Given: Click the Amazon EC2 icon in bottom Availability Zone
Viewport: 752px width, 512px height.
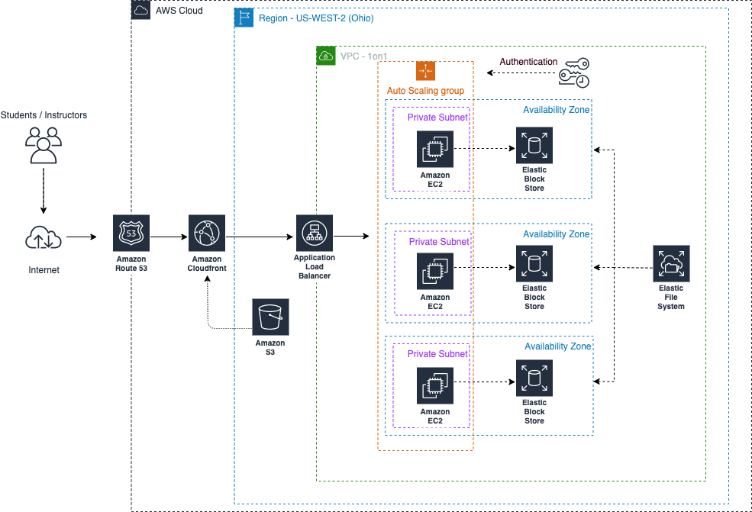Looking at the screenshot, I should pyautogui.click(x=435, y=386).
